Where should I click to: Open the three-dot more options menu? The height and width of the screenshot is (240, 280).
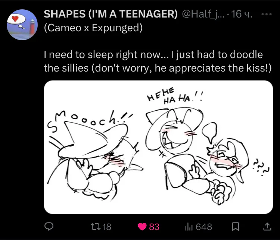click(x=267, y=14)
